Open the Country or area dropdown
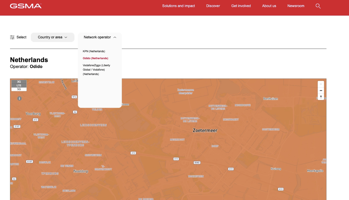This screenshot has height=200, width=349. point(53,37)
